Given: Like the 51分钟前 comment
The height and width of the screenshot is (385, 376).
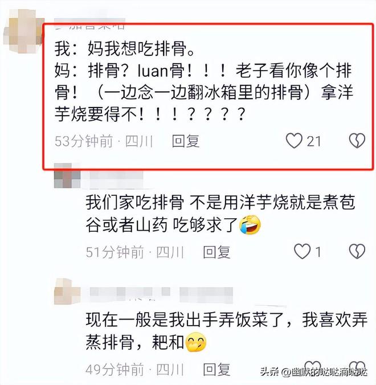Looking at the screenshot, I should 302,251.
